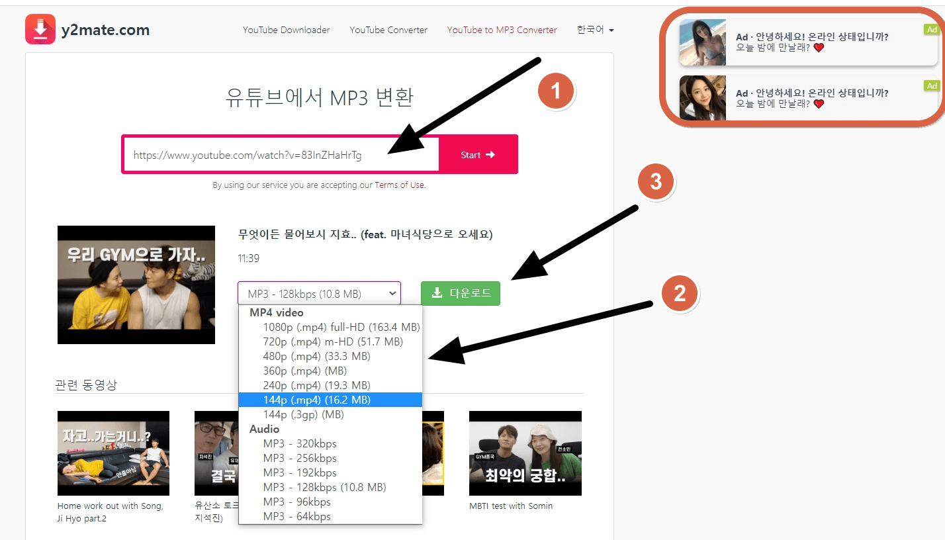Image resolution: width=945 pixels, height=540 pixels.
Task: Select MP3 - 64kbps audio option
Action: point(330,516)
